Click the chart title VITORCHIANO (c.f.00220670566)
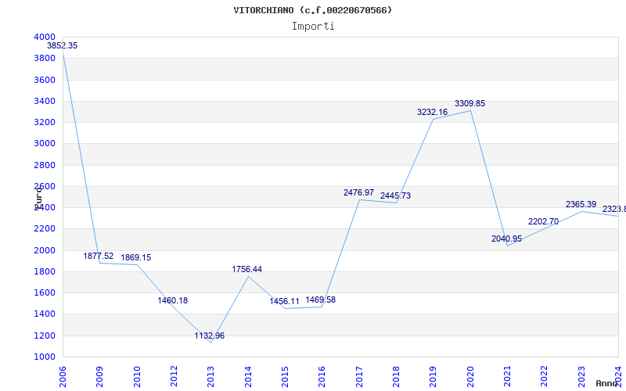The image size is (626, 391). (313, 10)
